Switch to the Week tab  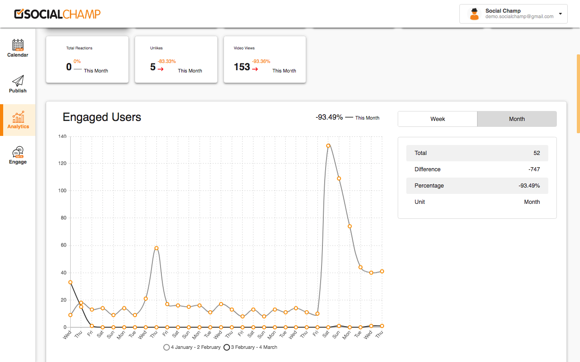(x=438, y=119)
